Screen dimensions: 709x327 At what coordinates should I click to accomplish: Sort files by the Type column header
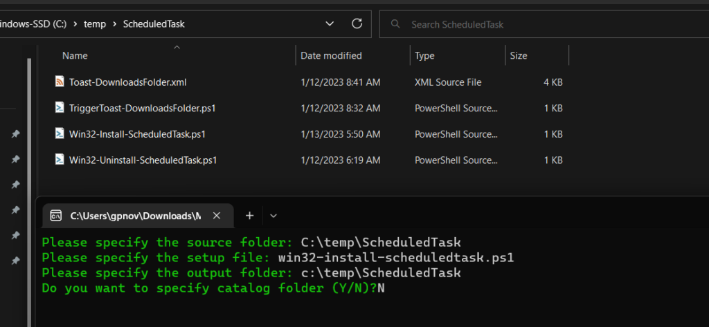pos(424,55)
